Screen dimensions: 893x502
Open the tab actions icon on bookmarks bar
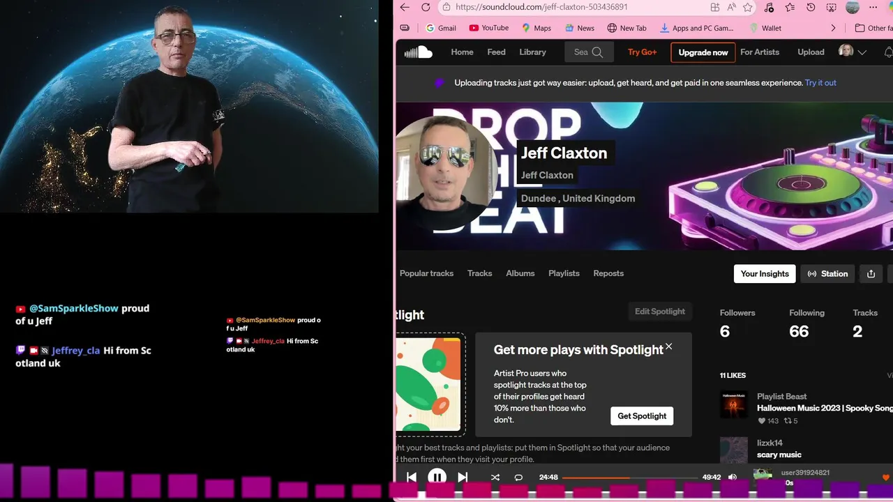point(405,28)
